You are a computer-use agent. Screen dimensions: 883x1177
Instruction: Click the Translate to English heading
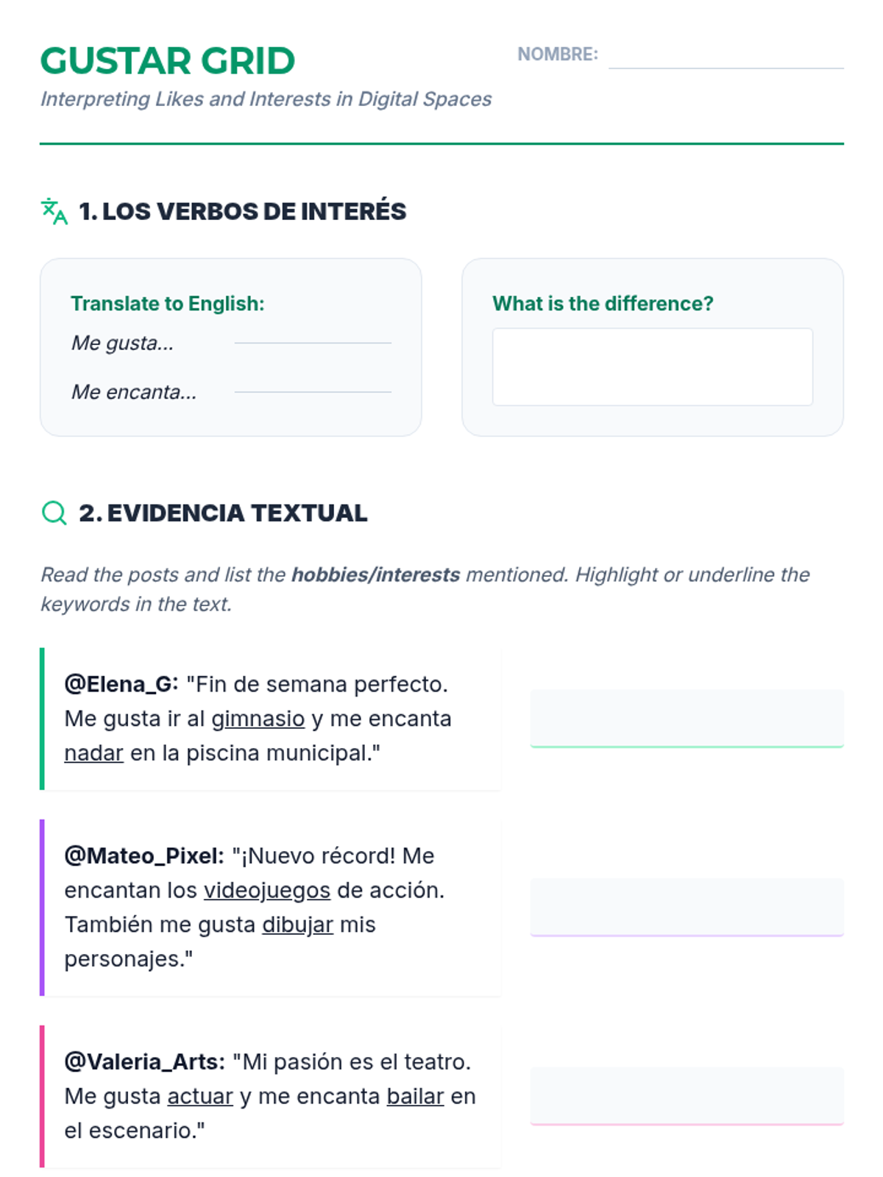click(x=168, y=304)
